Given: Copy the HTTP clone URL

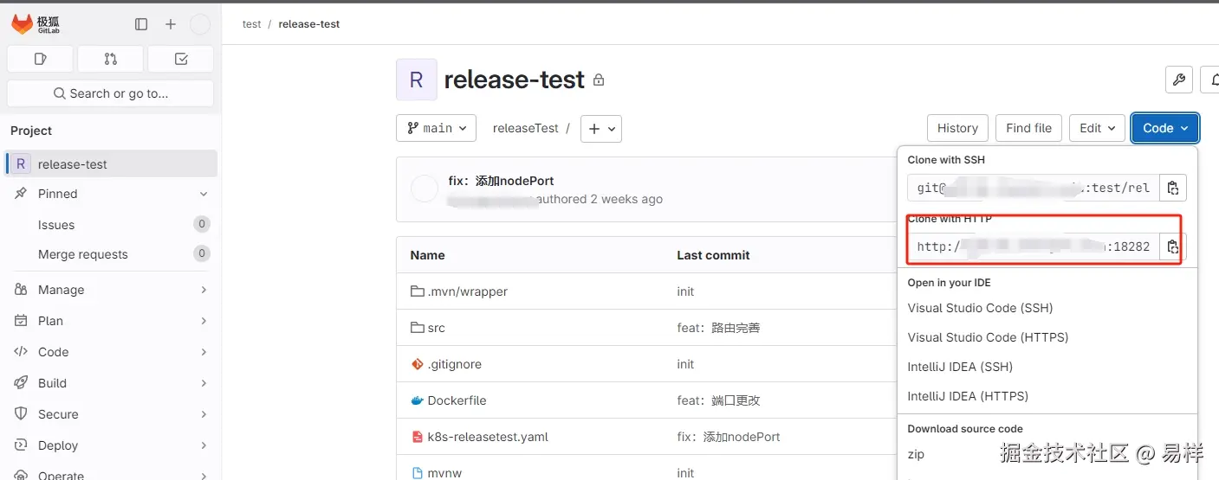Looking at the screenshot, I should coord(1173,246).
